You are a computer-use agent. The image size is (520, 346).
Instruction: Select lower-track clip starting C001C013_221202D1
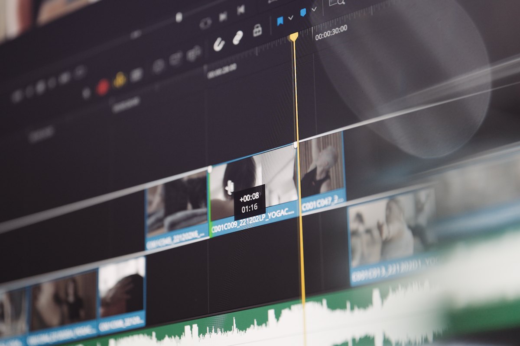pos(392,236)
